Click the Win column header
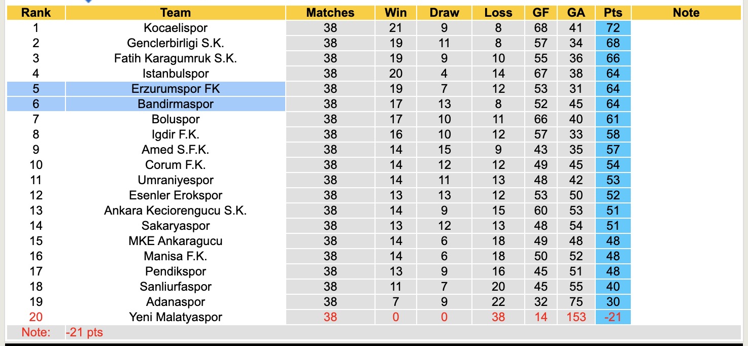 coord(396,13)
